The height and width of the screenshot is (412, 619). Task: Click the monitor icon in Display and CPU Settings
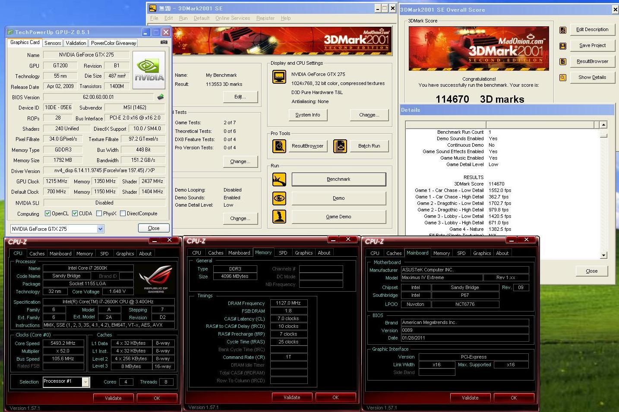pyautogui.click(x=279, y=77)
